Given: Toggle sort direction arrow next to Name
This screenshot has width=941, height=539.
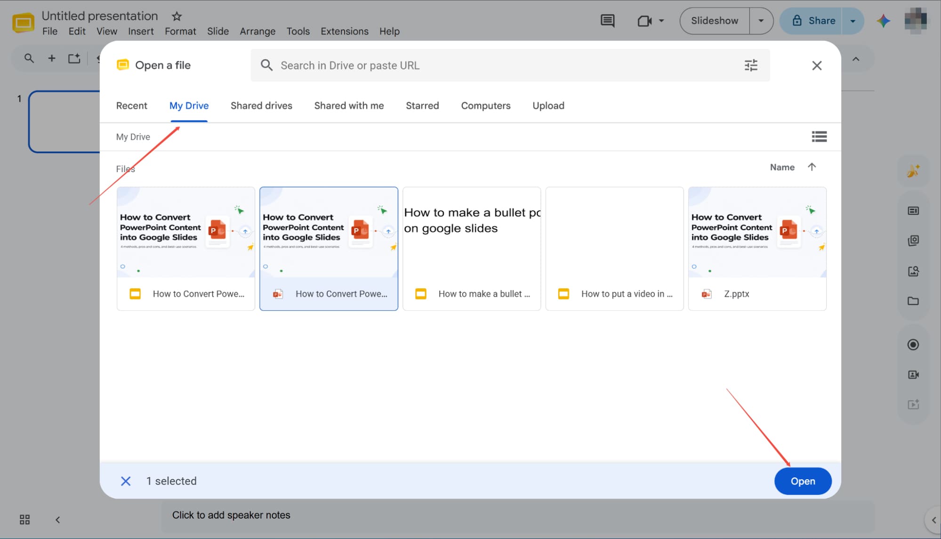Looking at the screenshot, I should pos(812,167).
